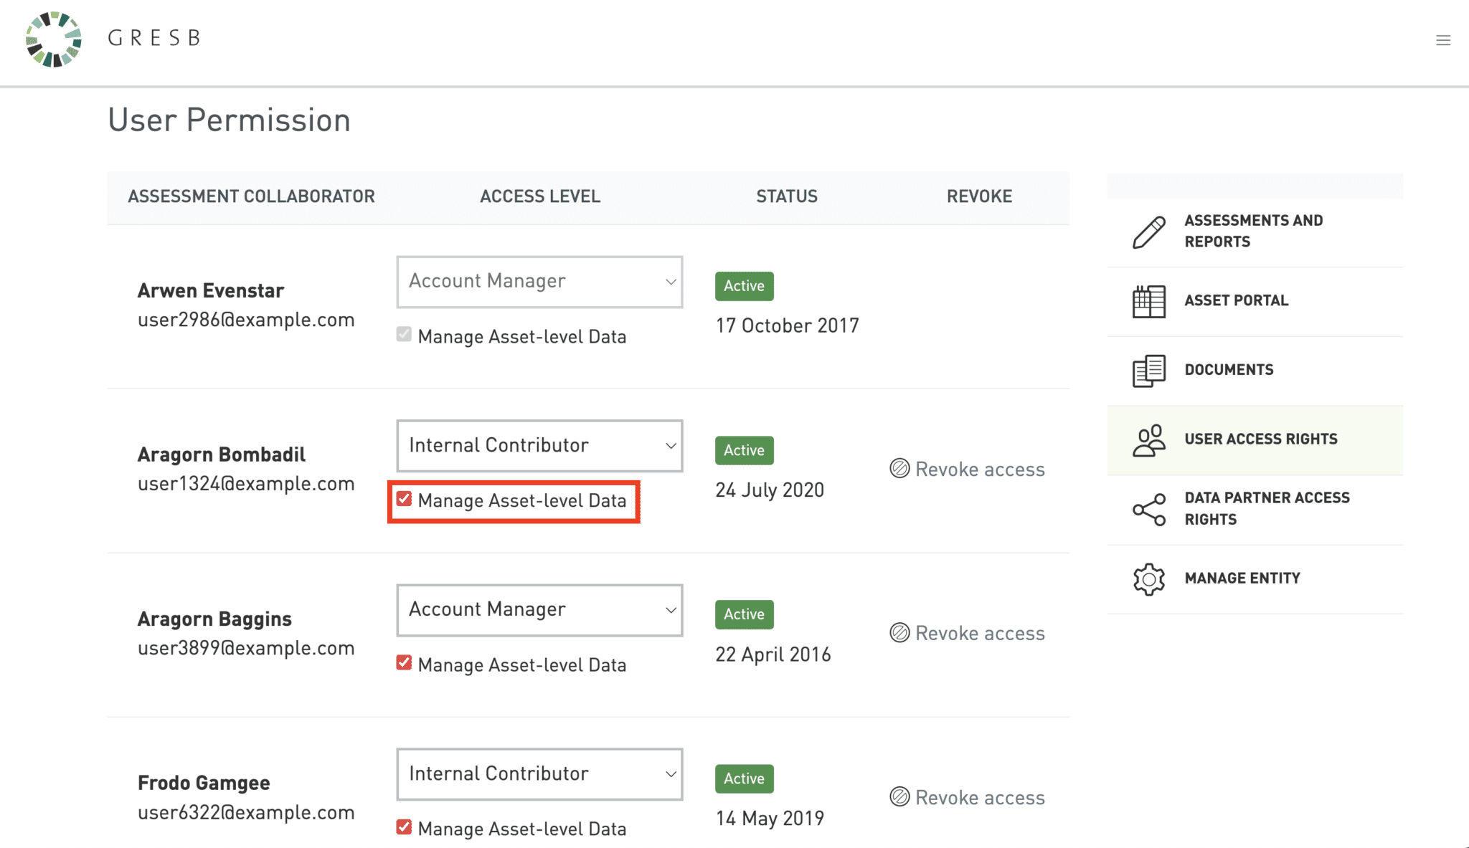Click the Manage Entity gear icon
1469x848 pixels.
[x=1148, y=578]
